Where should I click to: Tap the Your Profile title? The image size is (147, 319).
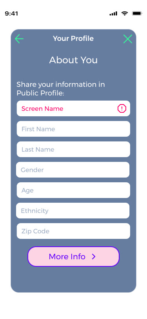tap(73, 38)
